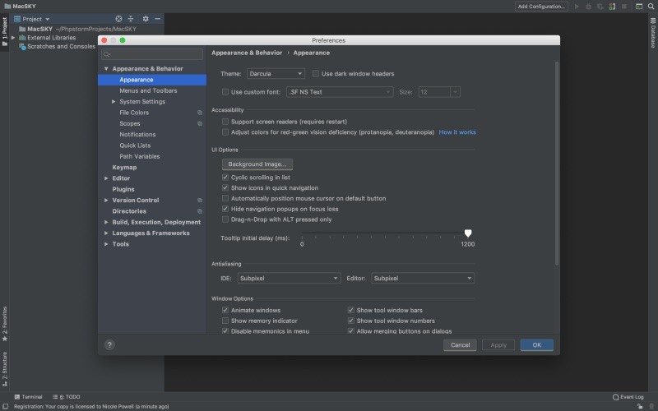The width and height of the screenshot is (658, 411).
Task: Click the Collapse All icon in Project panel
Action: [x=131, y=19]
